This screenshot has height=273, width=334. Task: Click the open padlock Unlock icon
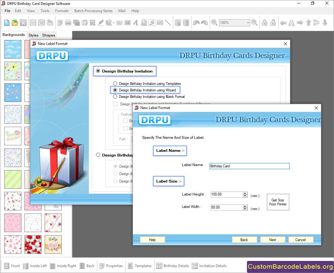(x=273, y=23)
